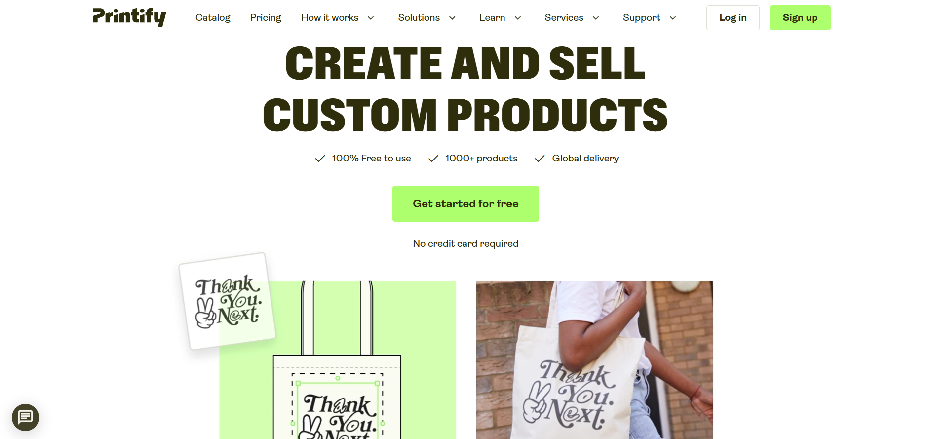Expand the Learn dropdown chevron
Image resolution: width=930 pixels, height=439 pixels.
coord(518,18)
